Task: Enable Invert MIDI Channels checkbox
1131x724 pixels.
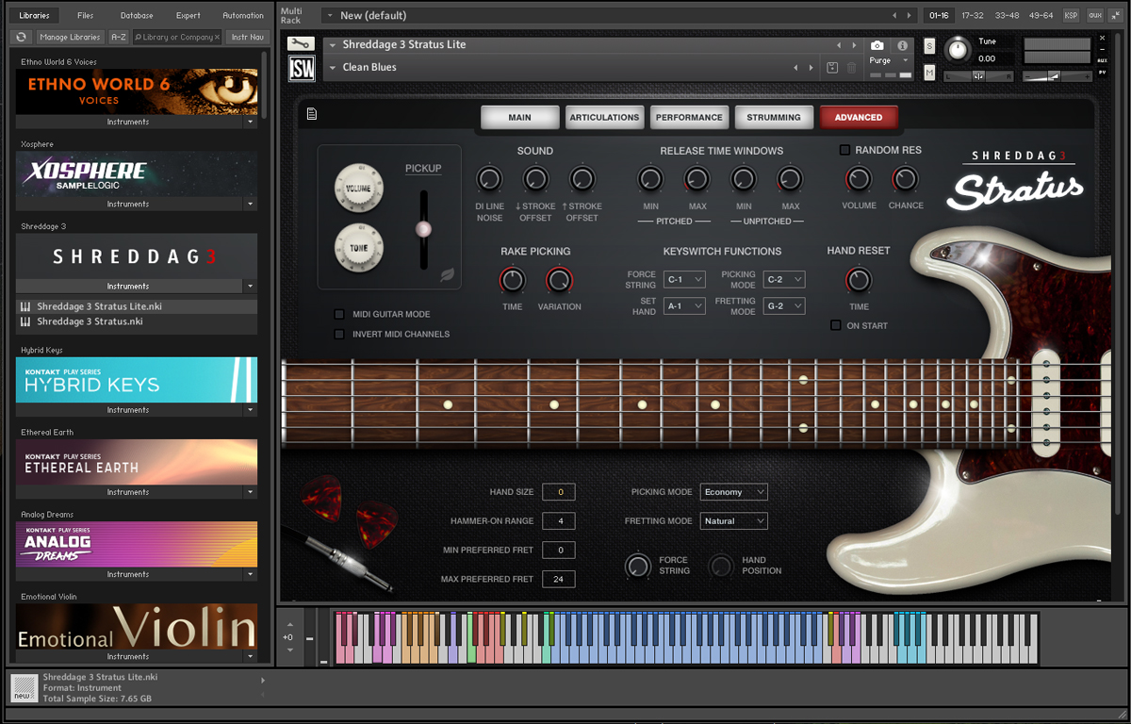Action: click(x=339, y=334)
